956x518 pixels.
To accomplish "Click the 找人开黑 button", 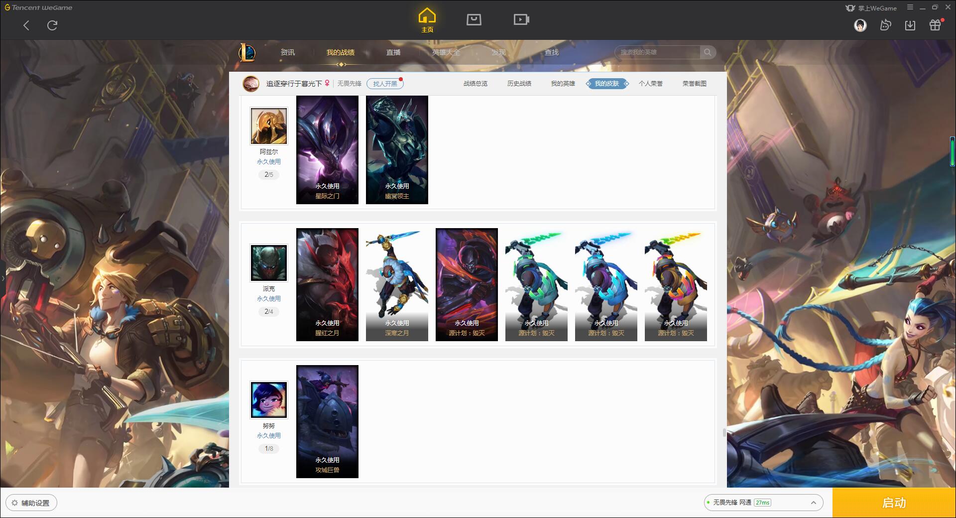I will (x=385, y=84).
